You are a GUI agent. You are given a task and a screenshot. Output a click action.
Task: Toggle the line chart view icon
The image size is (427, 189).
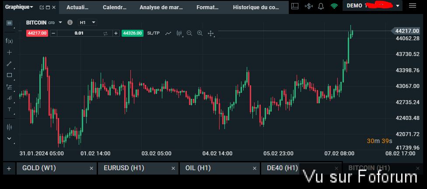click(x=168, y=33)
